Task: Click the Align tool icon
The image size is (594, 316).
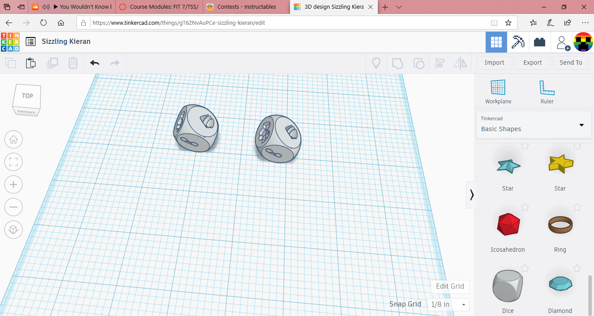Action: 440,63
